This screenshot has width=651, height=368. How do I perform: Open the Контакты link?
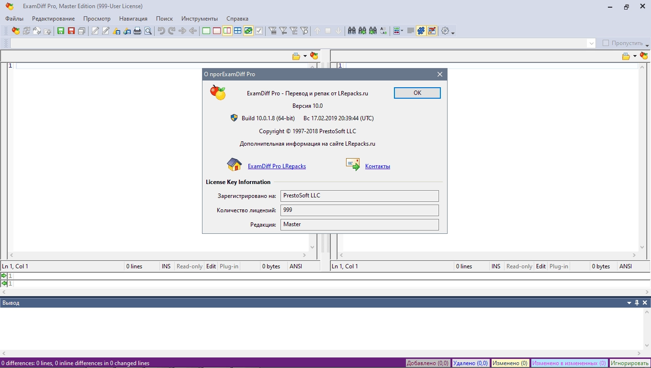point(378,166)
